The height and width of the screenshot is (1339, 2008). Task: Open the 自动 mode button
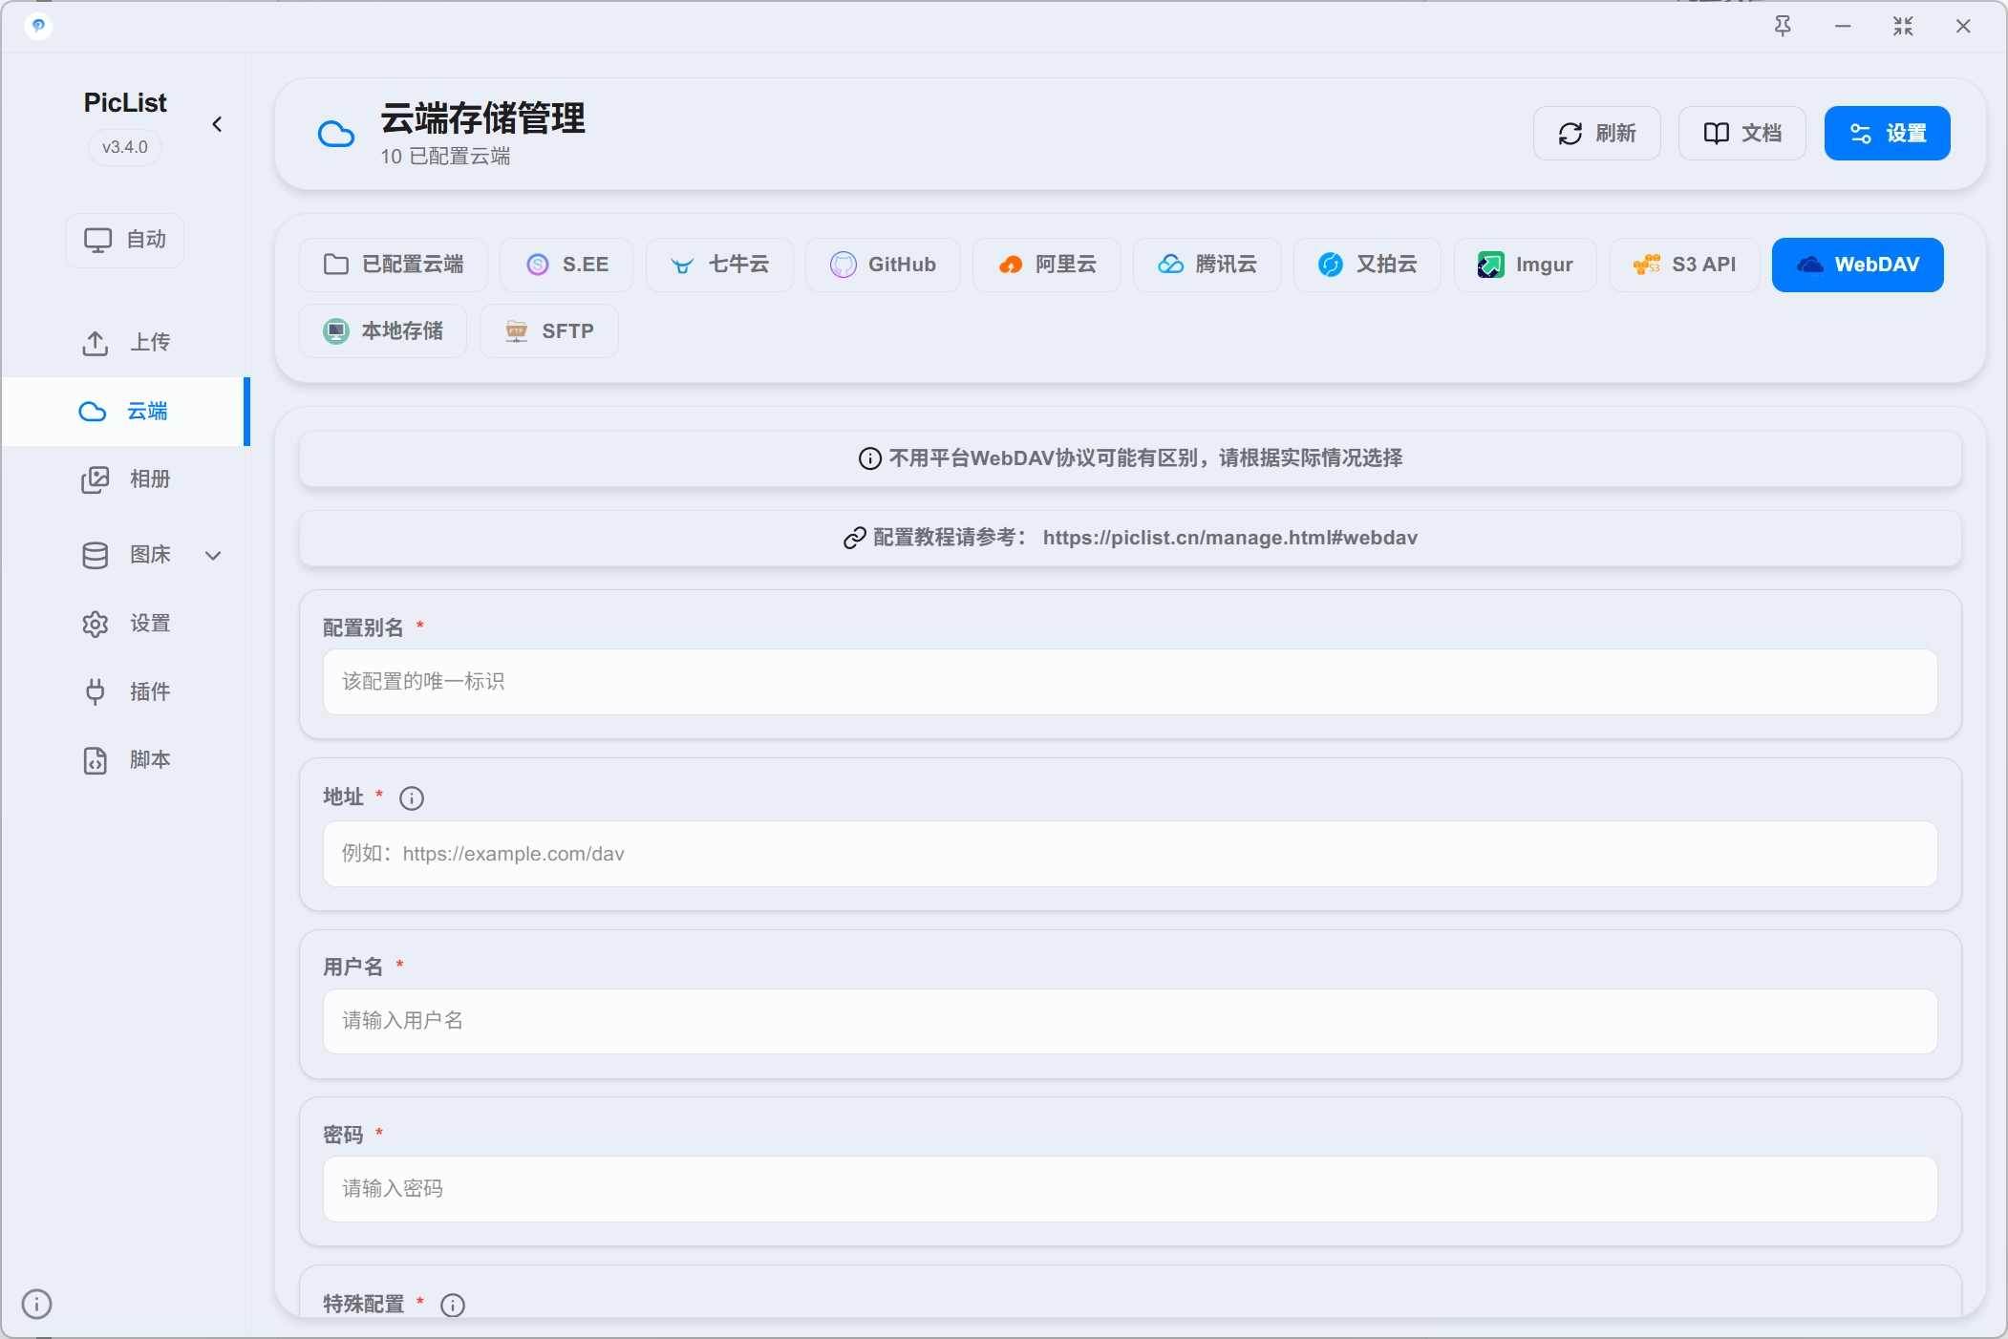pyautogui.click(x=125, y=240)
